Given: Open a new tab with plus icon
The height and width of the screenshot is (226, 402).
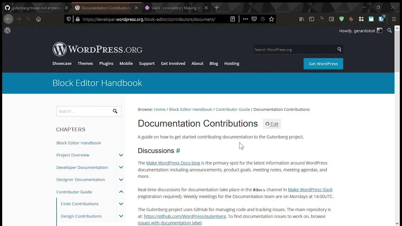Looking at the screenshot, I should click(x=217, y=8).
